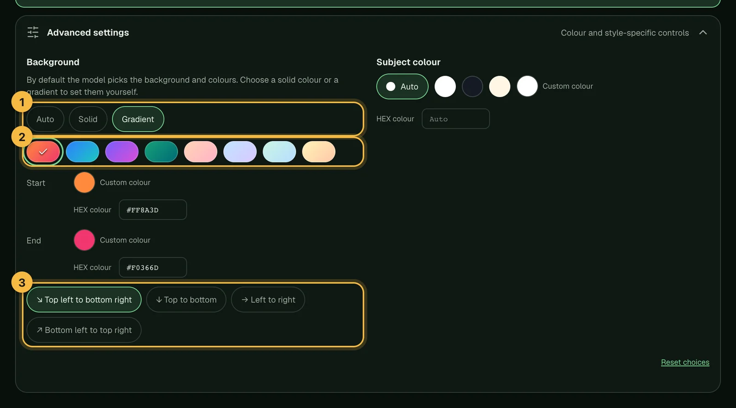The width and height of the screenshot is (736, 408).
Task: Pick the white subject colour beside Auto
Action: 445,86
